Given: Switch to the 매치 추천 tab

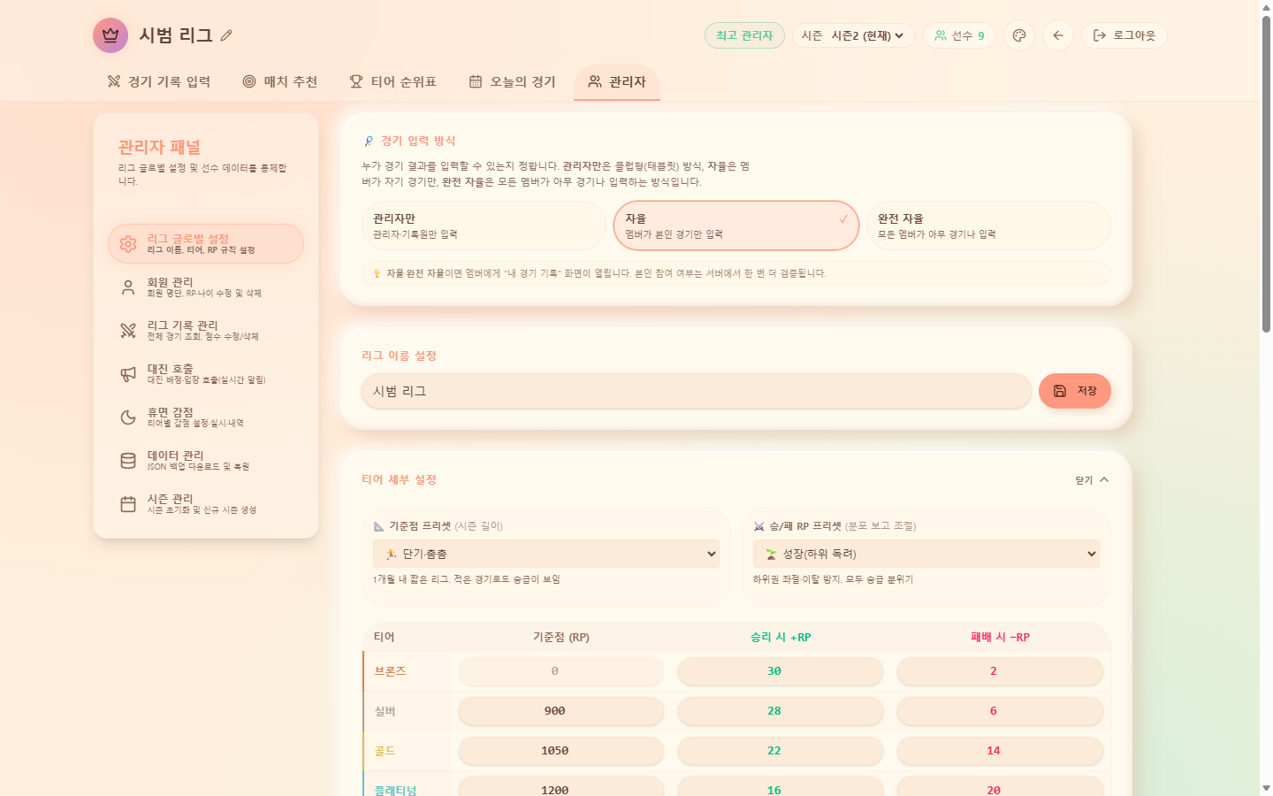Looking at the screenshot, I should click(x=280, y=81).
